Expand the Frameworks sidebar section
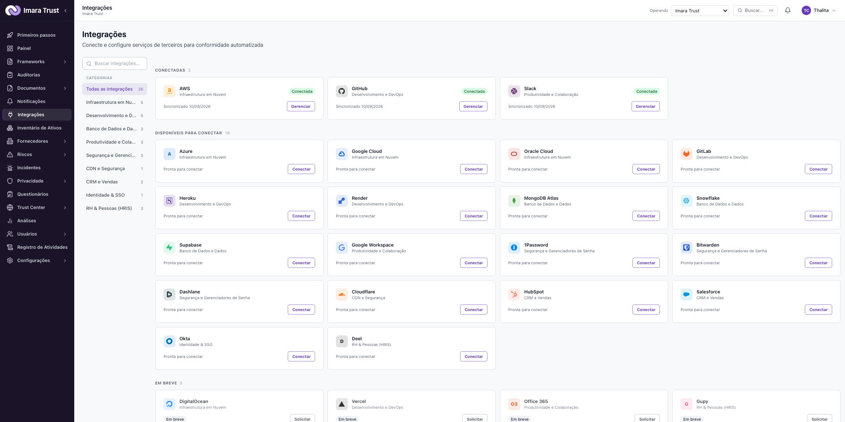 pos(37,62)
